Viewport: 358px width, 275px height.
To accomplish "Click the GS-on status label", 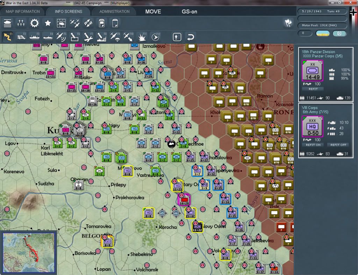I will [x=189, y=12].
